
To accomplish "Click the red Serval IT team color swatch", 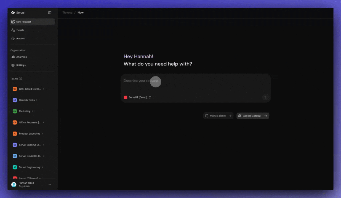I will click(x=126, y=97).
